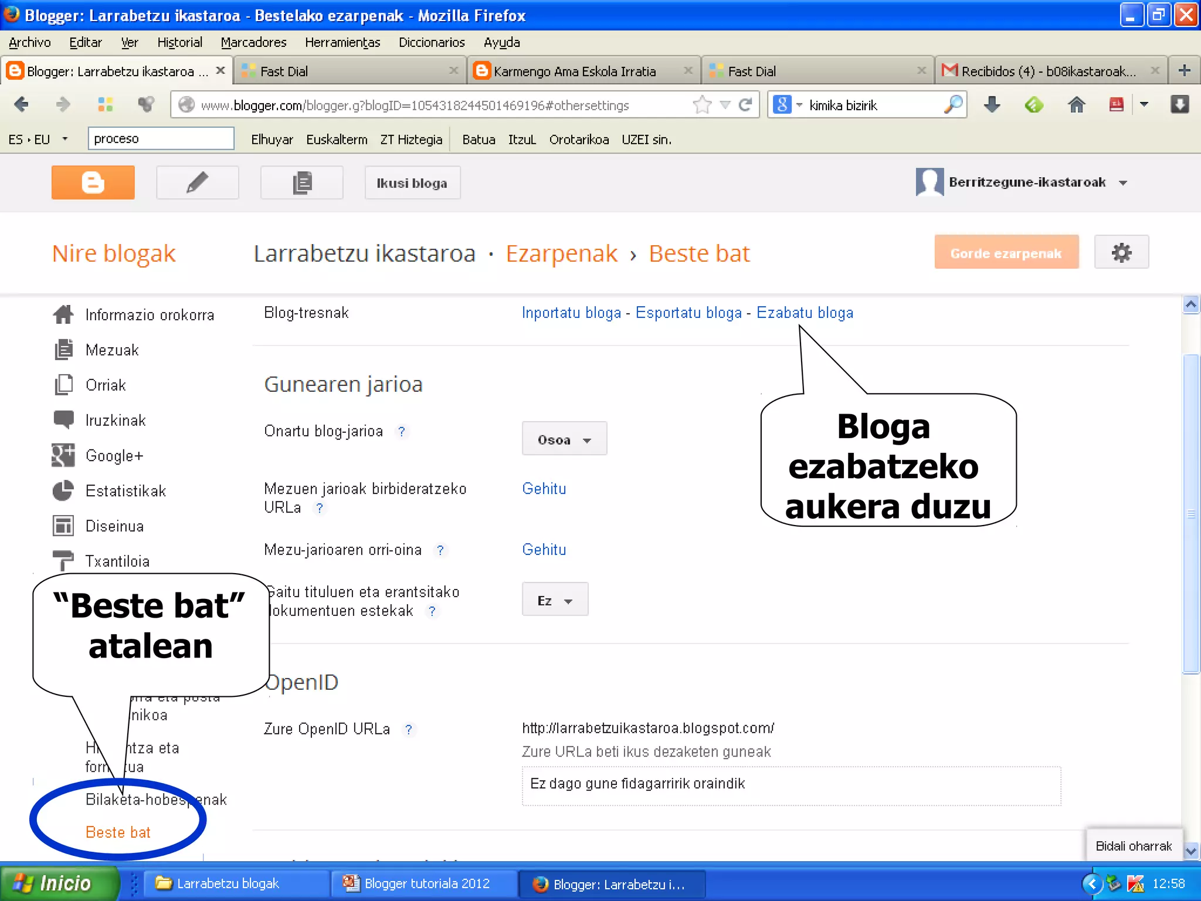This screenshot has height=901, width=1201.
Task: Open new tab with plus button
Action: point(1184,70)
